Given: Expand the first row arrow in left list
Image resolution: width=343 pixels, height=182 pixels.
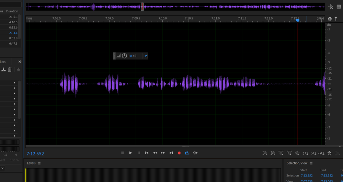Looking at the screenshot, I should tap(14, 83).
